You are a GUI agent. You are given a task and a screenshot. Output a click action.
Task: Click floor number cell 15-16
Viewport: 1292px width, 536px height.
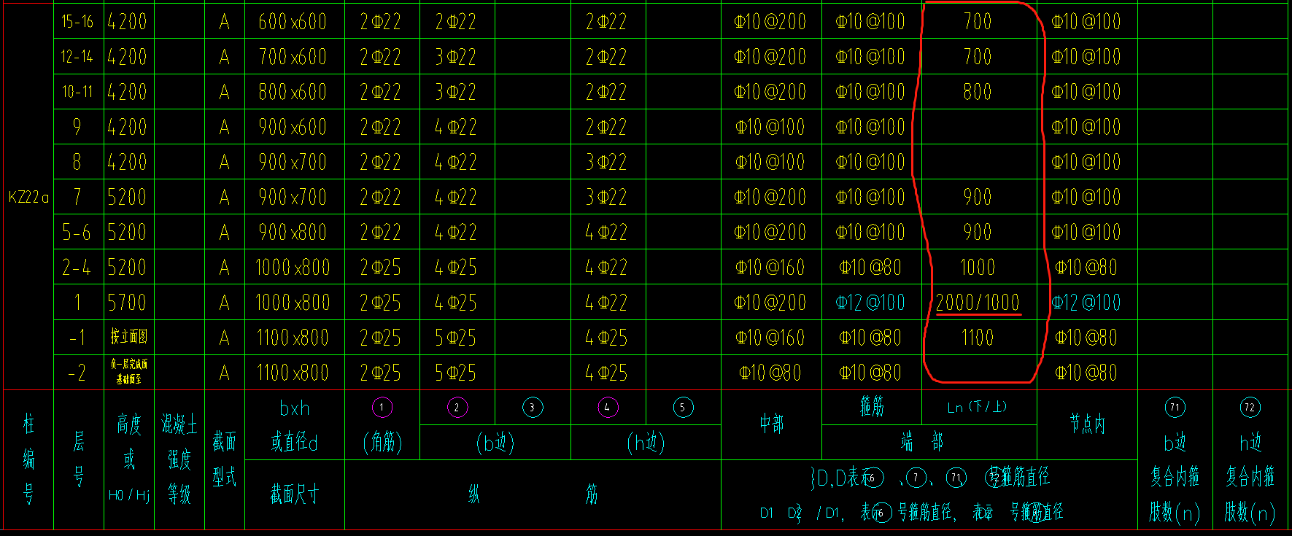coord(77,22)
